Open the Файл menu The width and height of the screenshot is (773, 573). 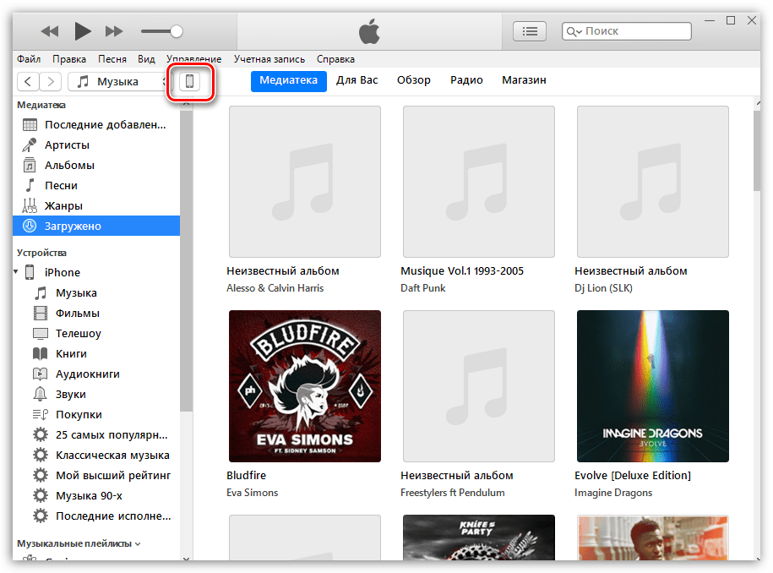point(29,59)
